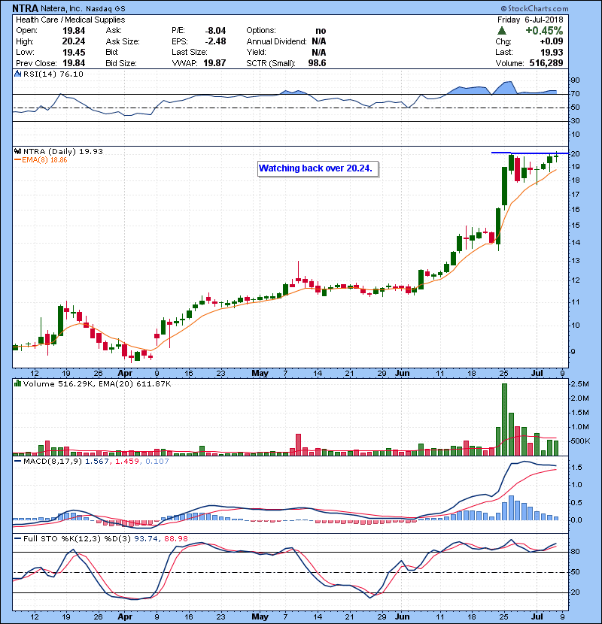Click the Last value 19.93 in the header
Screen dimensions: 602x624
[552, 52]
